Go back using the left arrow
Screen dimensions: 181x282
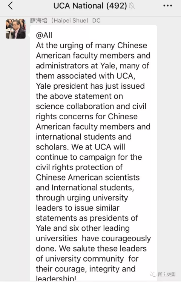[x=11, y=6]
